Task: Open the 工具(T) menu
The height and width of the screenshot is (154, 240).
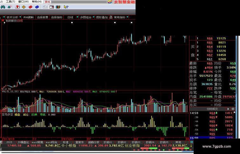Action: click(10, 2)
